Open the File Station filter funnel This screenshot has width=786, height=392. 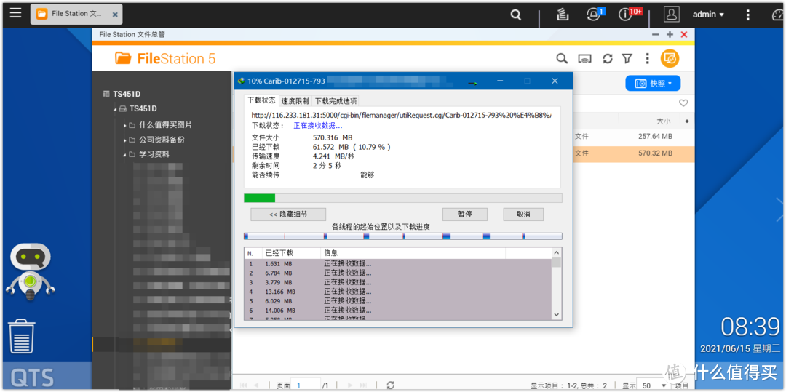627,59
